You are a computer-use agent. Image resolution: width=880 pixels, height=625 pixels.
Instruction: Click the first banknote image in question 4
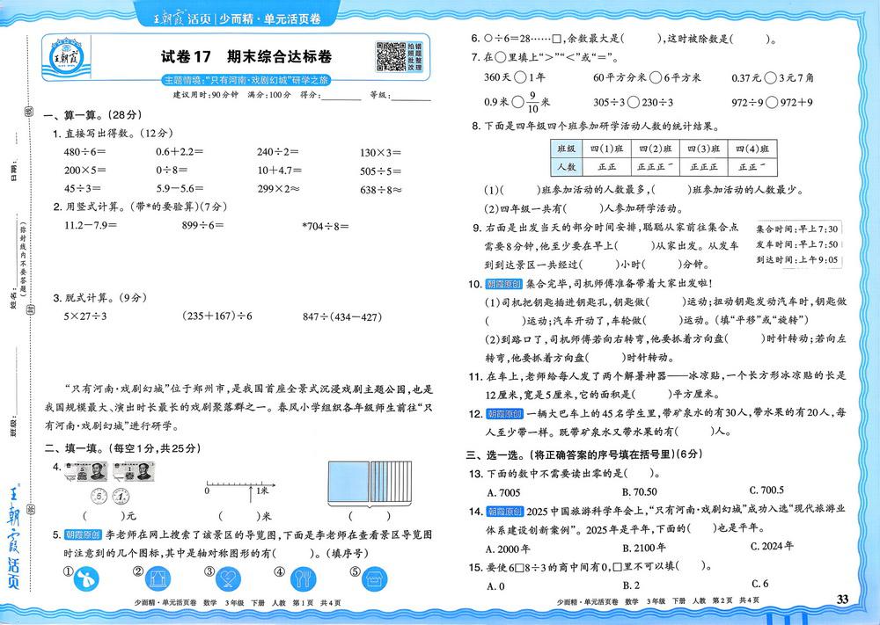[85, 472]
